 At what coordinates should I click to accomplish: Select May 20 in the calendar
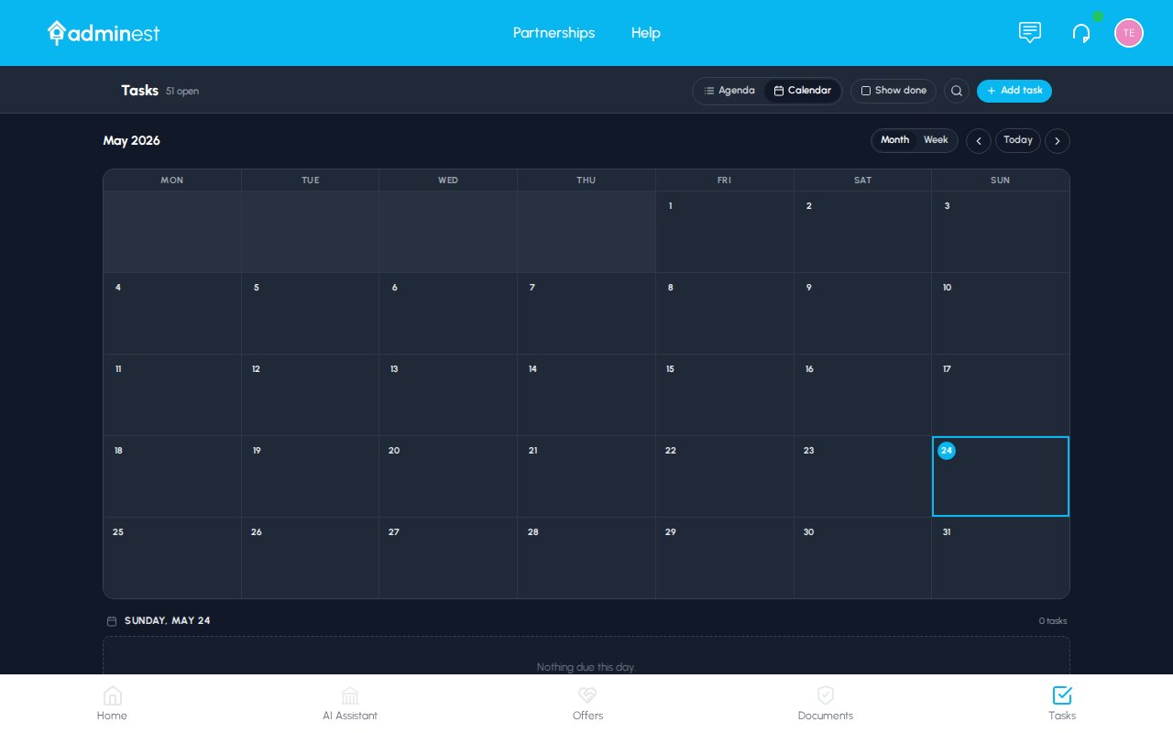click(448, 476)
